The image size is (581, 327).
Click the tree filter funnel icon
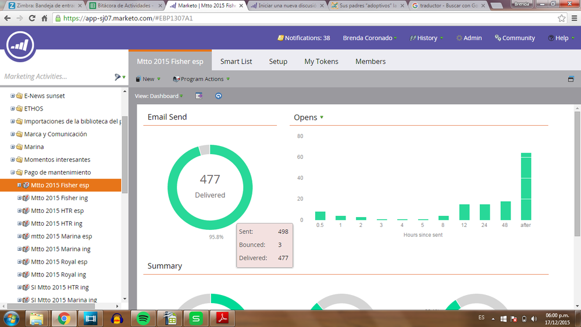pos(118,77)
